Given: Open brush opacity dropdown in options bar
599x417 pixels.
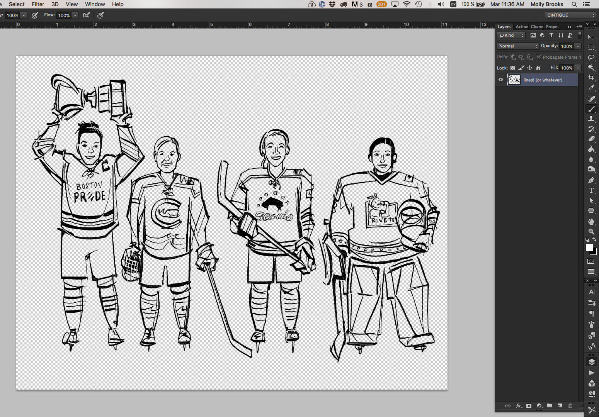Looking at the screenshot, I should pyautogui.click(x=24, y=15).
